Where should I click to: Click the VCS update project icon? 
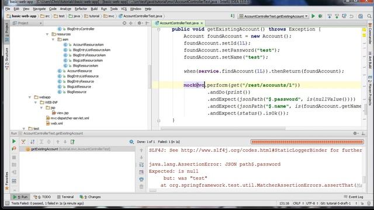point(330,16)
